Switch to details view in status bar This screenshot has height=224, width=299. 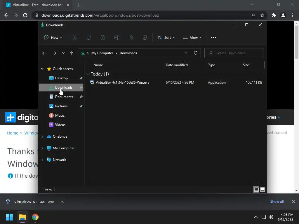coord(256,190)
